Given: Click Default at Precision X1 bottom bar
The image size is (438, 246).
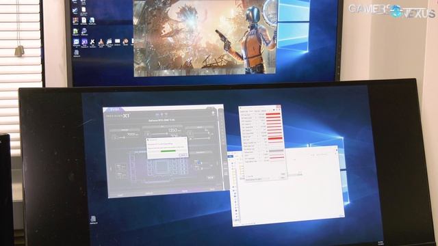Looking at the screenshot, I should tap(149, 193).
